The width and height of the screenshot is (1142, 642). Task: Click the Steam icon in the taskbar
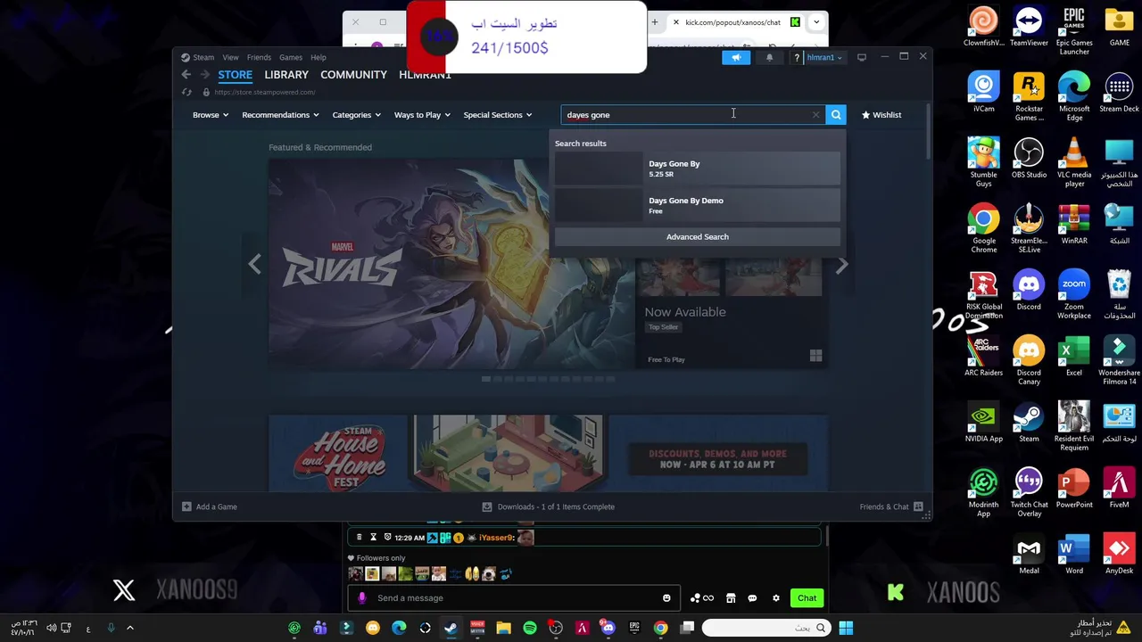(x=451, y=628)
